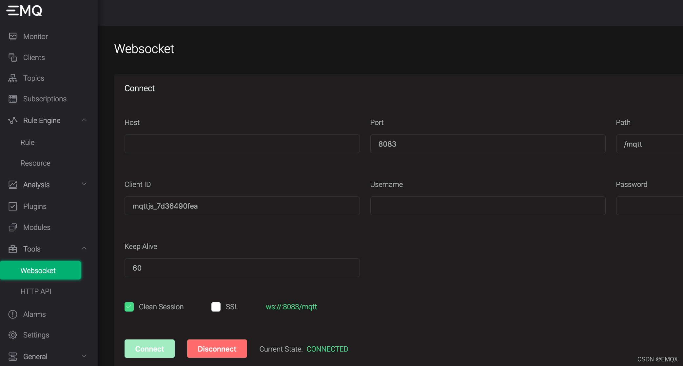Select the Clients sidebar icon
Image resolution: width=683 pixels, height=366 pixels.
(x=12, y=57)
